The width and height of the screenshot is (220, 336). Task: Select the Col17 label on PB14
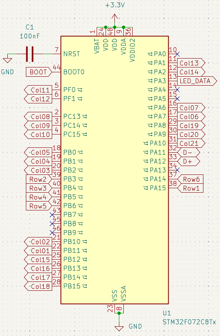pyautogui.click(x=38, y=277)
